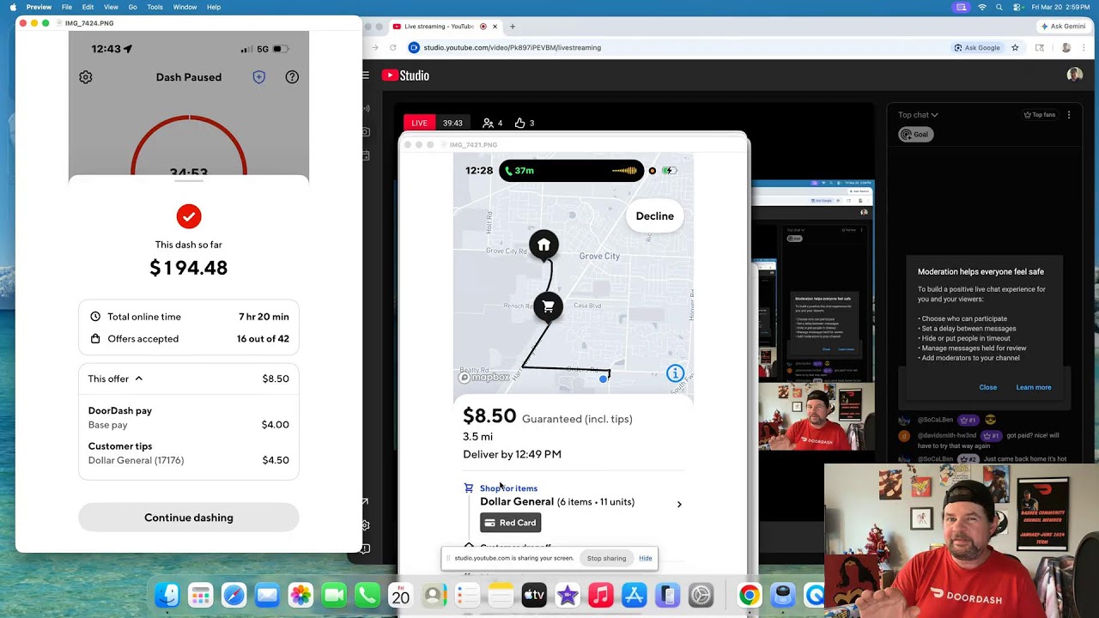This screenshot has height=618, width=1099.
Task: Click the Offers accepted row
Action: (x=189, y=339)
